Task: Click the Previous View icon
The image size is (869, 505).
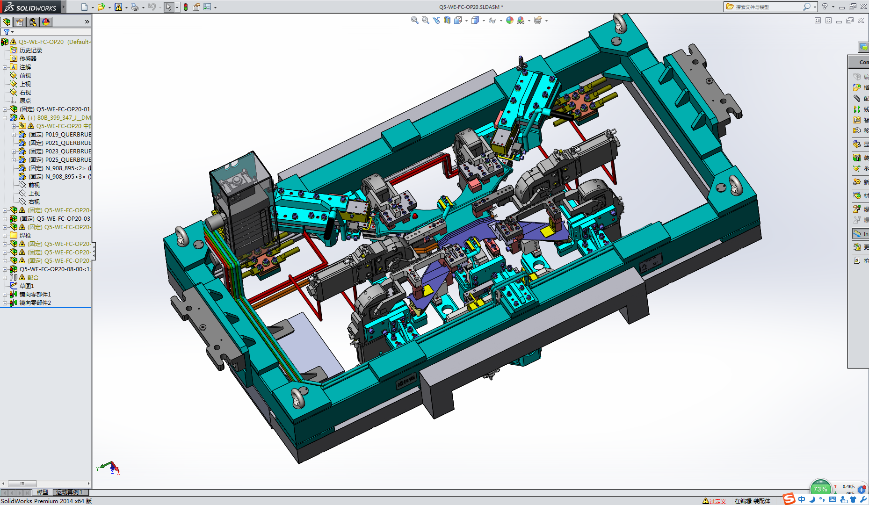Action: [436, 20]
